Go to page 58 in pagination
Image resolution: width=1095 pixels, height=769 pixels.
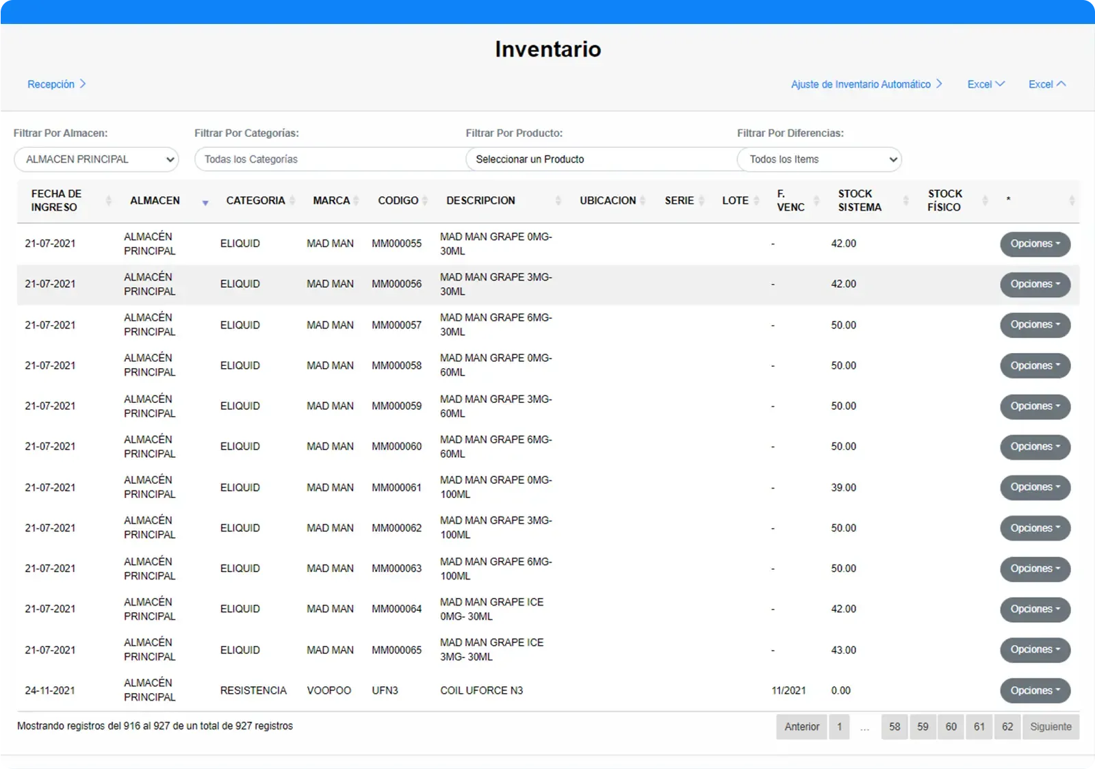[x=894, y=727]
